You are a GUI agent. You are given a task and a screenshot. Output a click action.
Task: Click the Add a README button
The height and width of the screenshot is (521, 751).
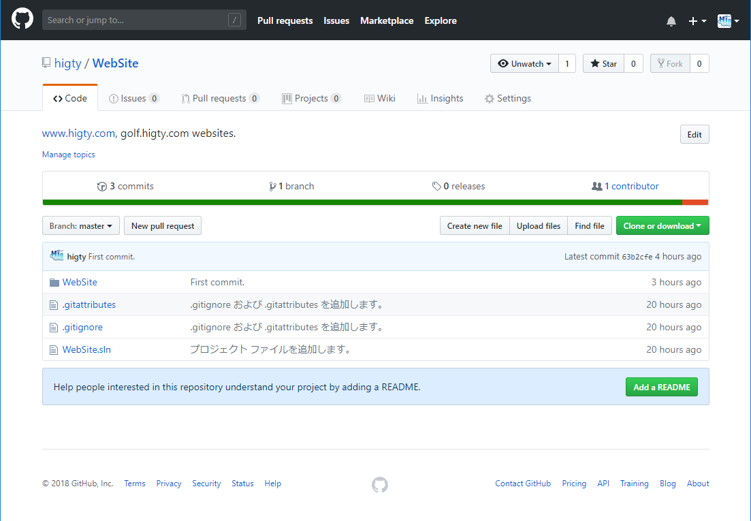click(x=661, y=386)
